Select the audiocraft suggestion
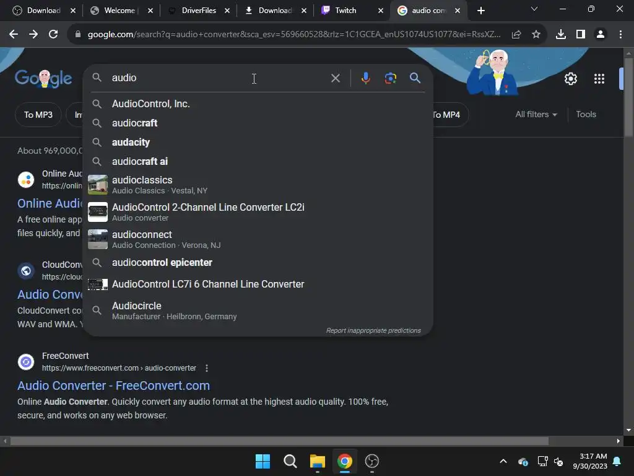Image resolution: width=634 pixels, height=476 pixels. pos(258,123)
